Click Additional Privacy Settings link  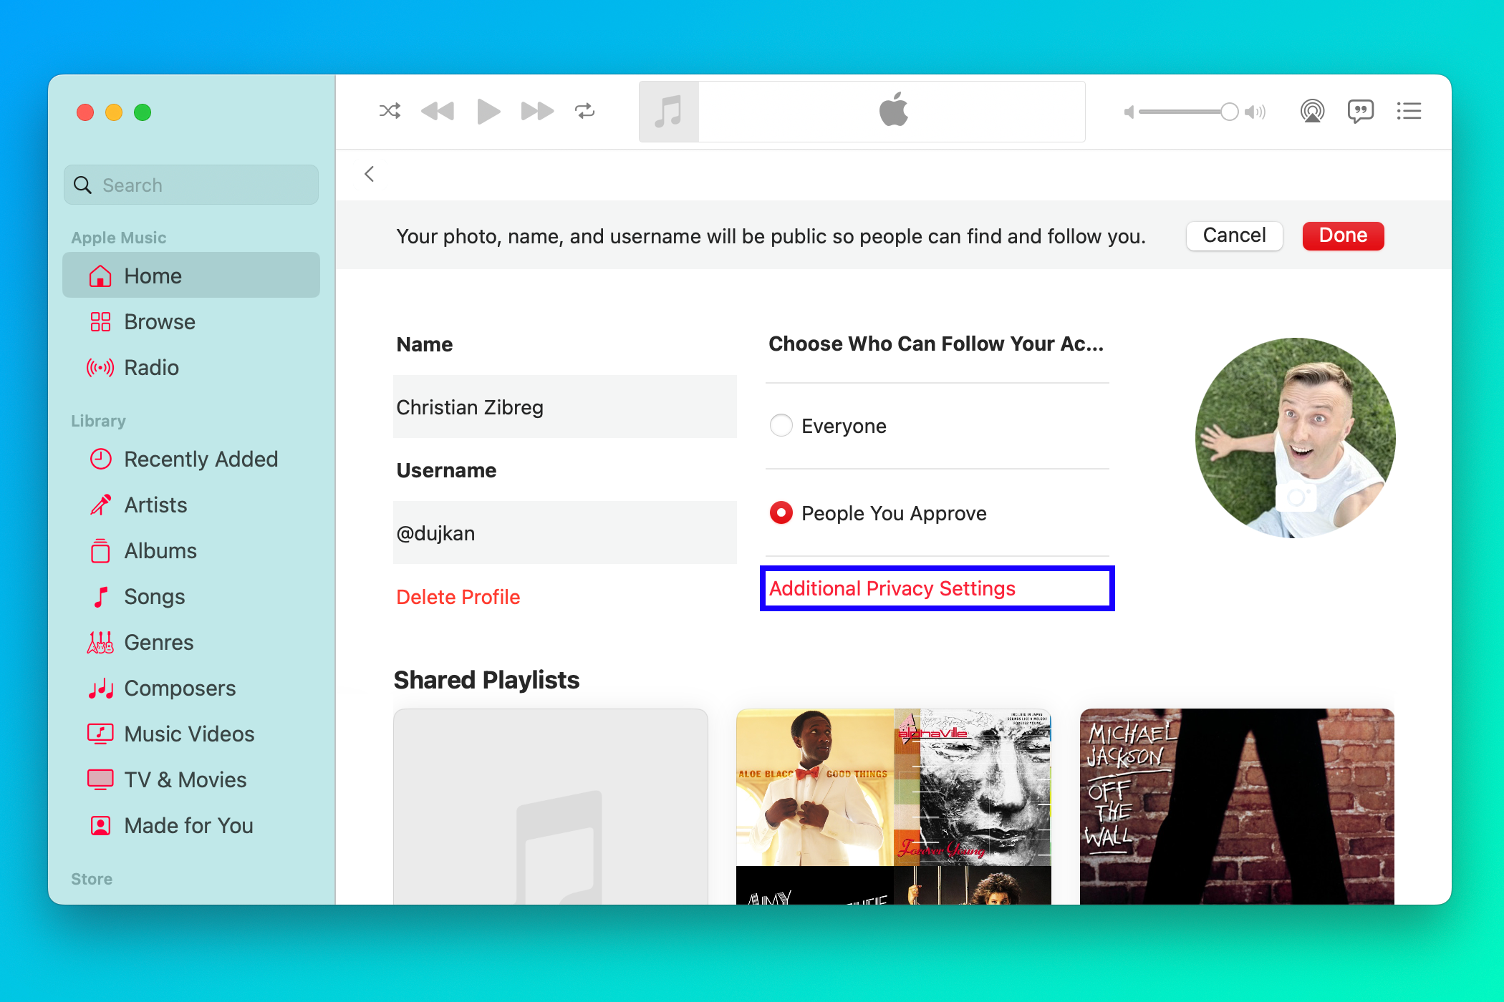(x=892, y=587)
